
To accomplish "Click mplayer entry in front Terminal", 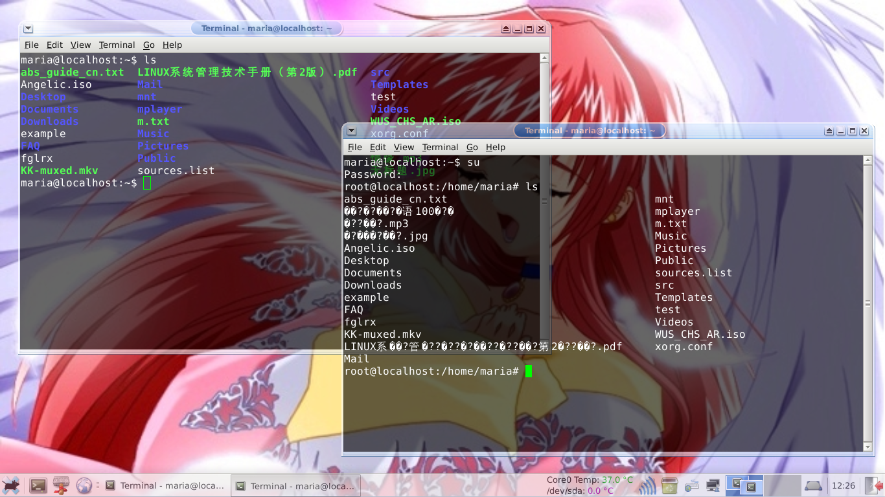I will pyautogui.click(x=678, y=212).
